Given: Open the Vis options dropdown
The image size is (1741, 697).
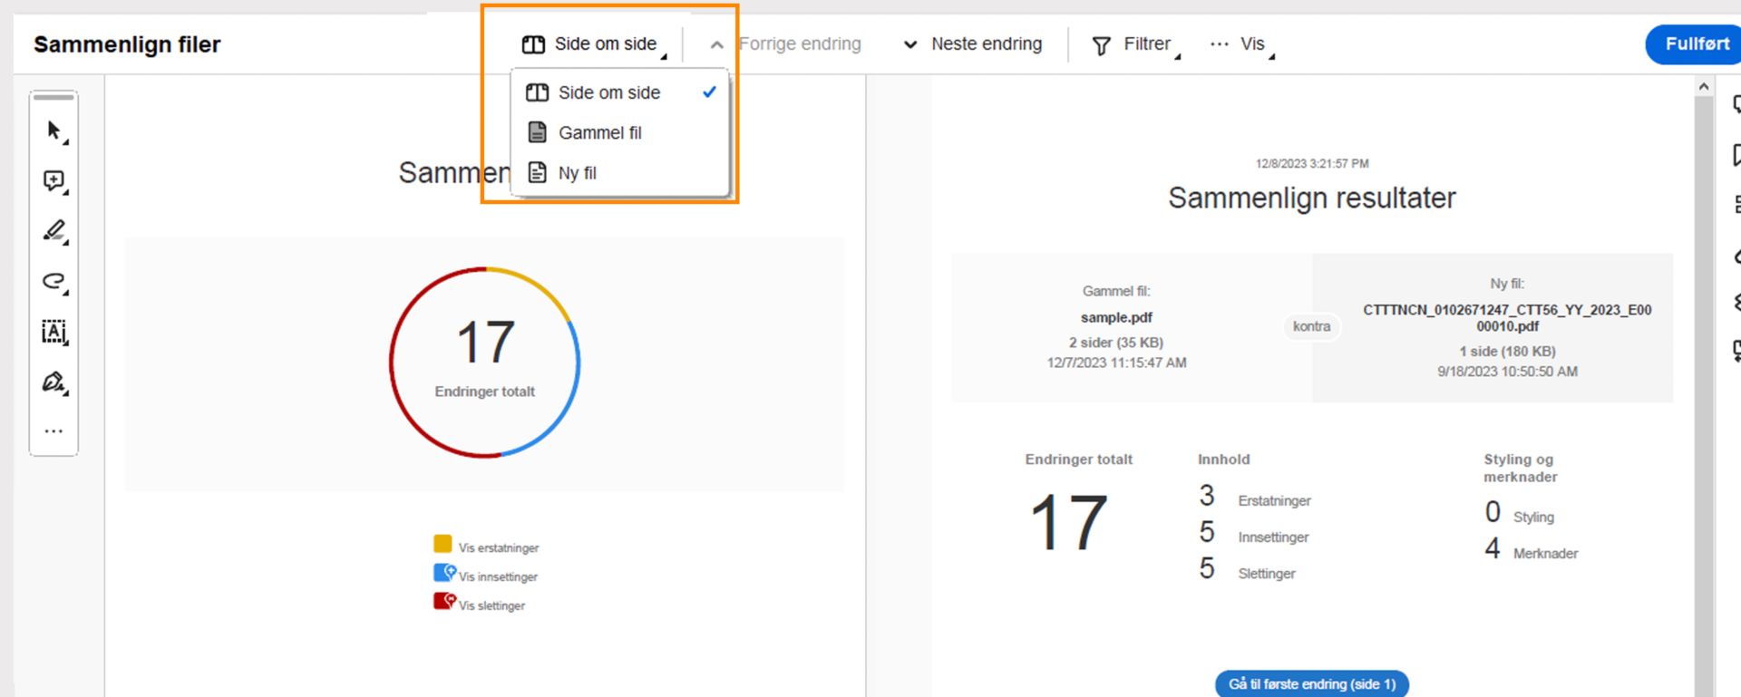Looking at the screenshot, I should [x=1241, y=44].
